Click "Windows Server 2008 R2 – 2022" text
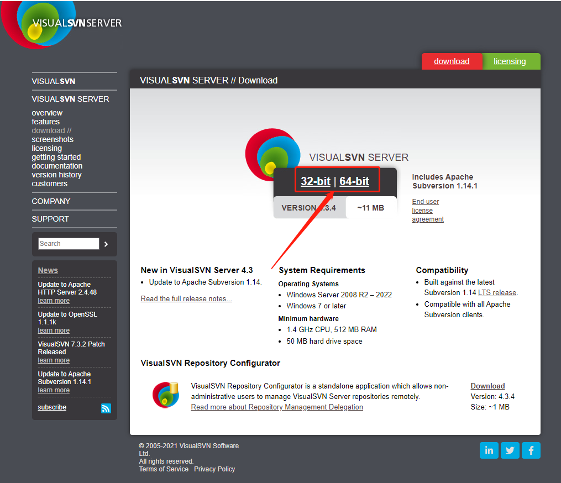 339,295
